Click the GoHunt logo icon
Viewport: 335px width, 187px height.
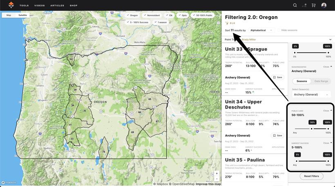point(11,5)
